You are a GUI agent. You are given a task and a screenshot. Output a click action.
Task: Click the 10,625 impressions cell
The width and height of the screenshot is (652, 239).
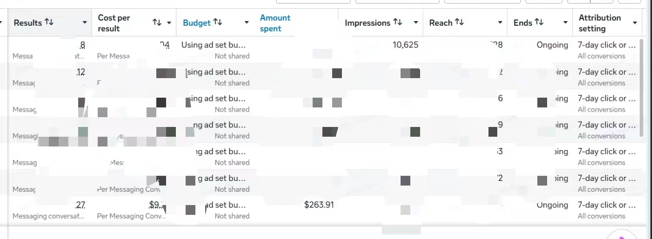[406, 45]
